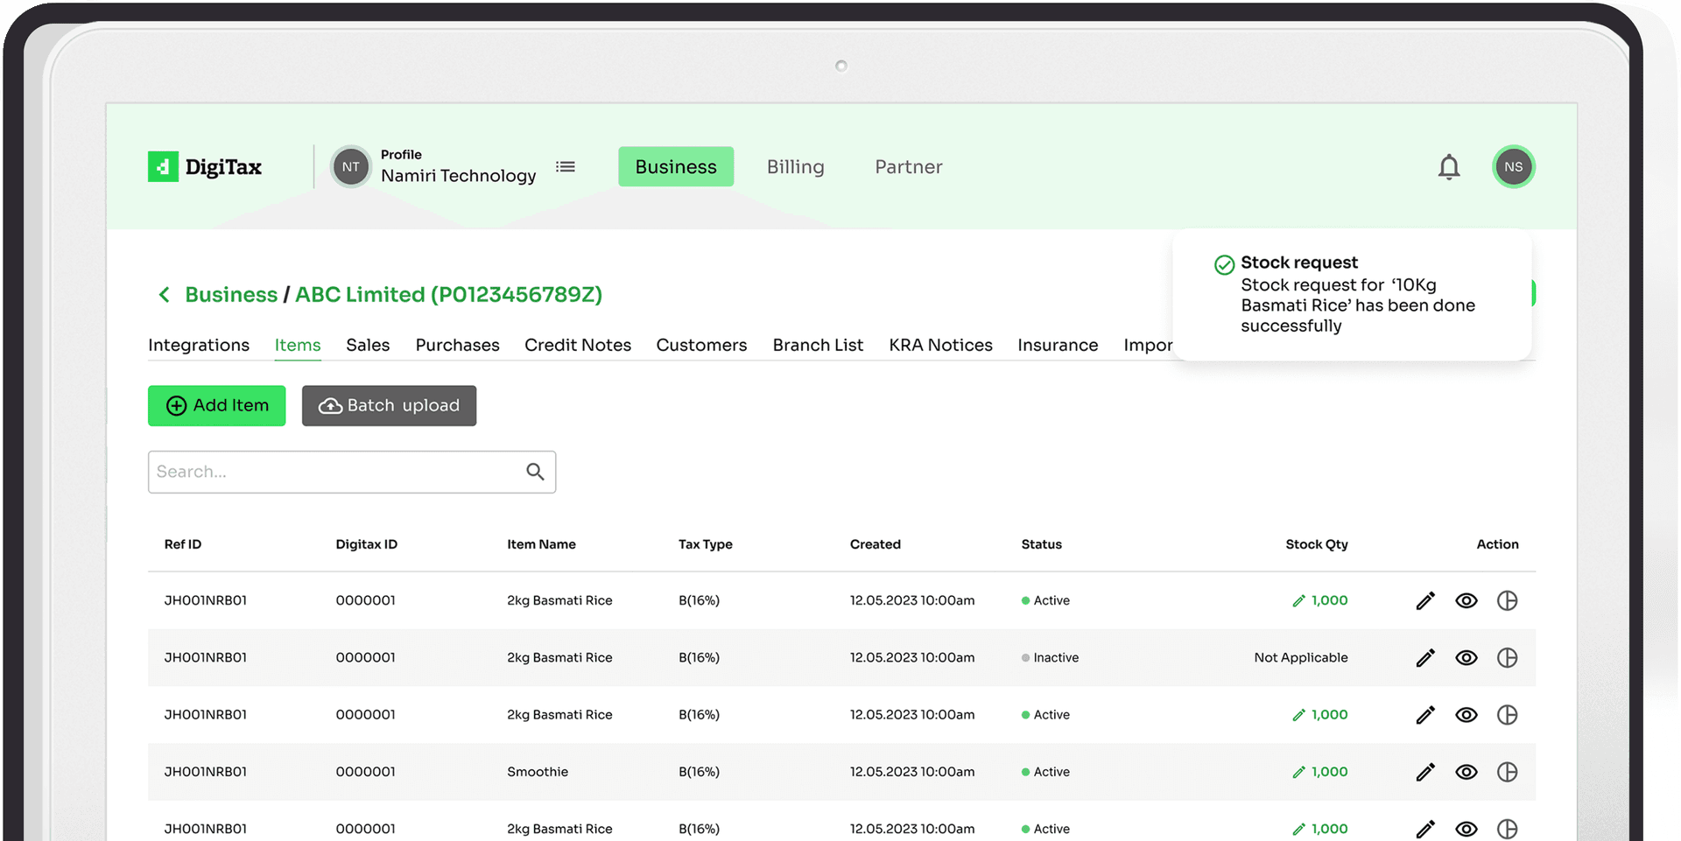Click the NS avatar icon
Viewport: 1681px width, 841px height.
point(1513,166)
